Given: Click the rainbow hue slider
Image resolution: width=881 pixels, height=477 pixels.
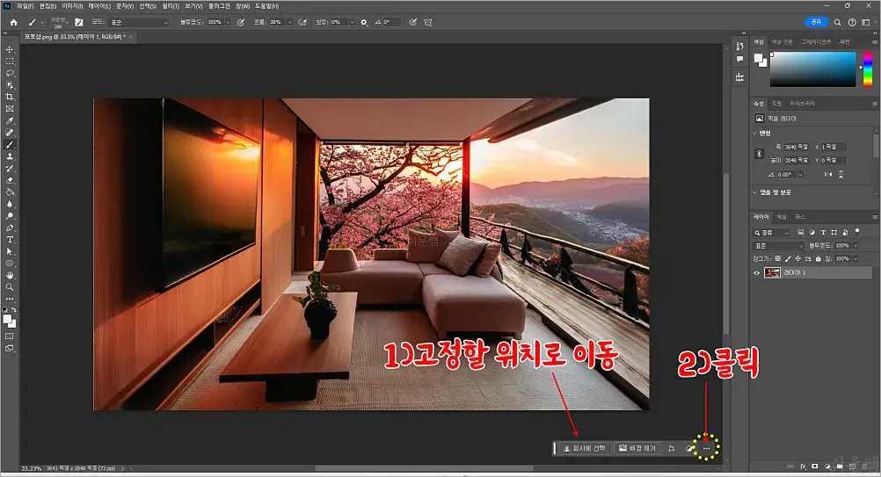Looking at the screenshot, I should pyautogui.click(x=868, y=69).
